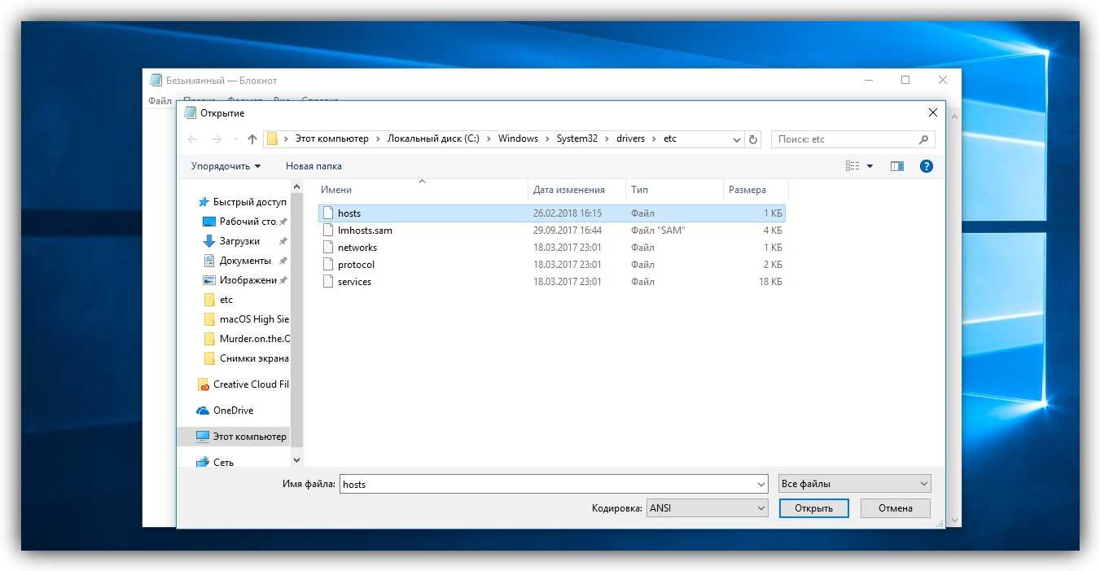Click the blue help question mark icon
The width and height of the screenshot is (1100, 571).
[926, 166]
